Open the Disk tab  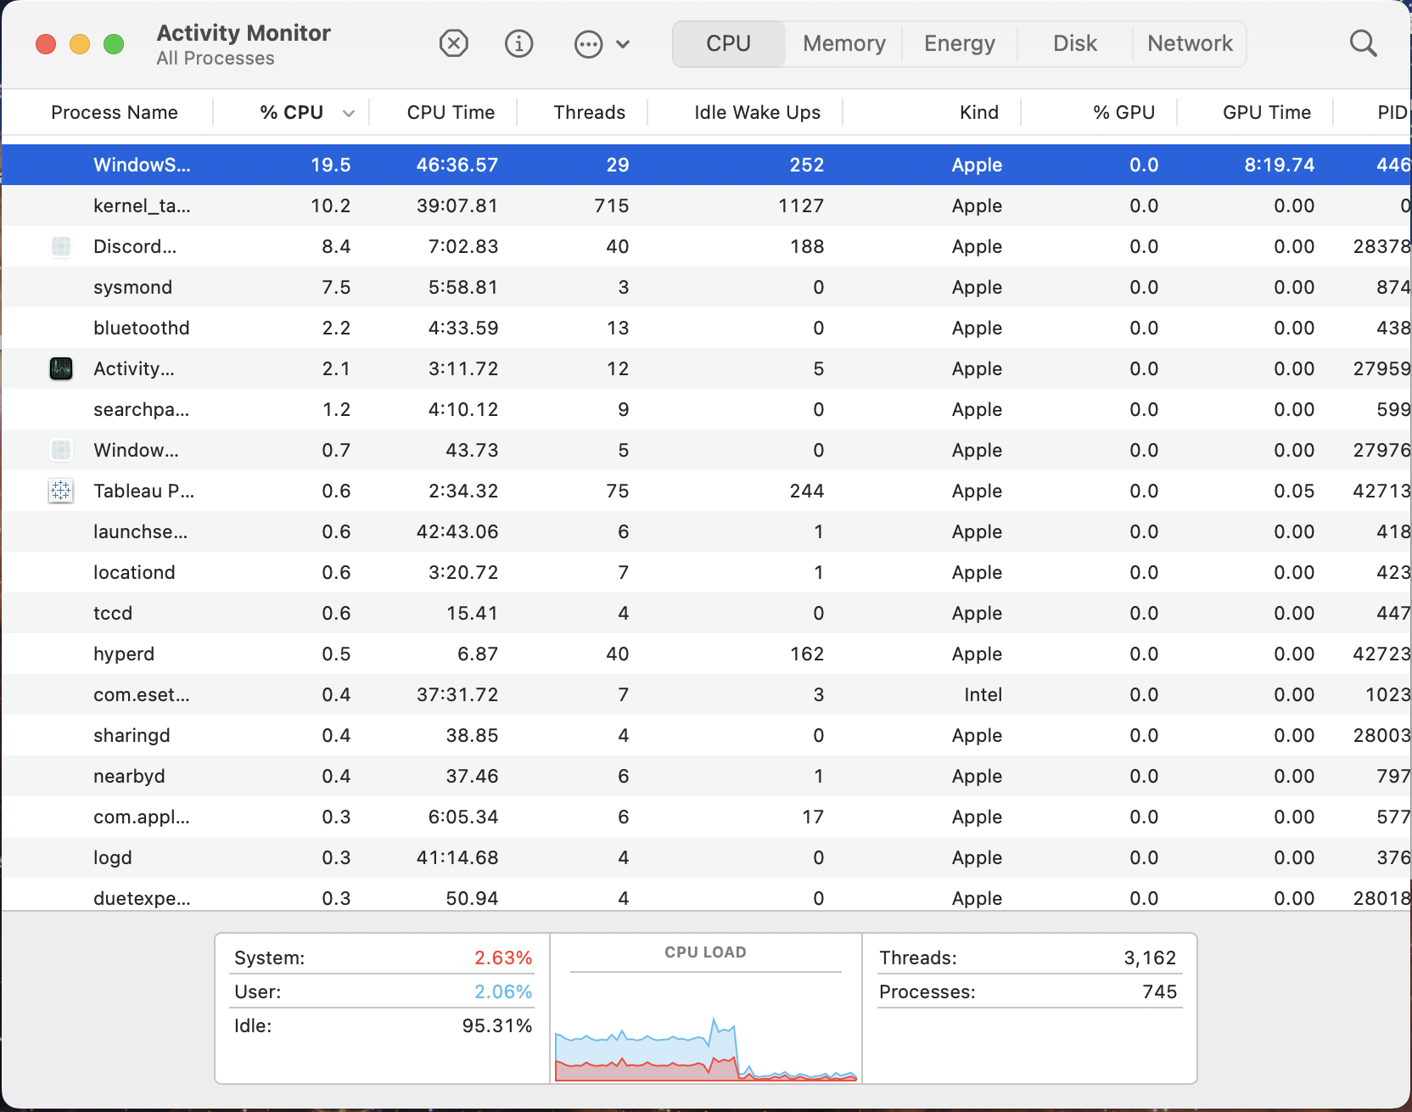tap(1074, 43)
